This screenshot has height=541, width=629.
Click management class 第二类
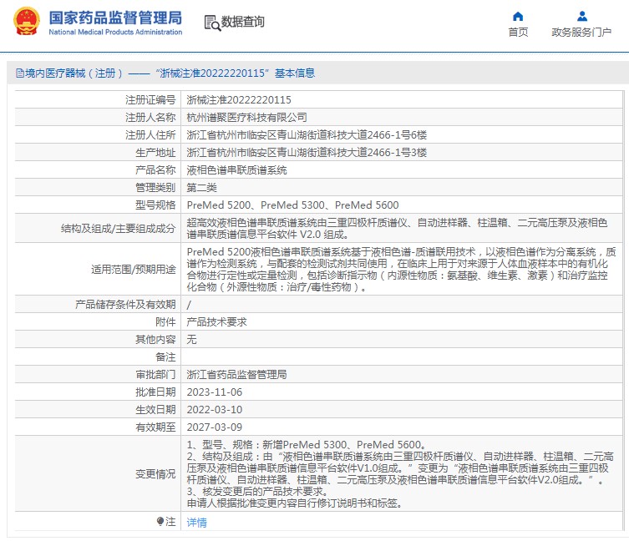(202, 188)
